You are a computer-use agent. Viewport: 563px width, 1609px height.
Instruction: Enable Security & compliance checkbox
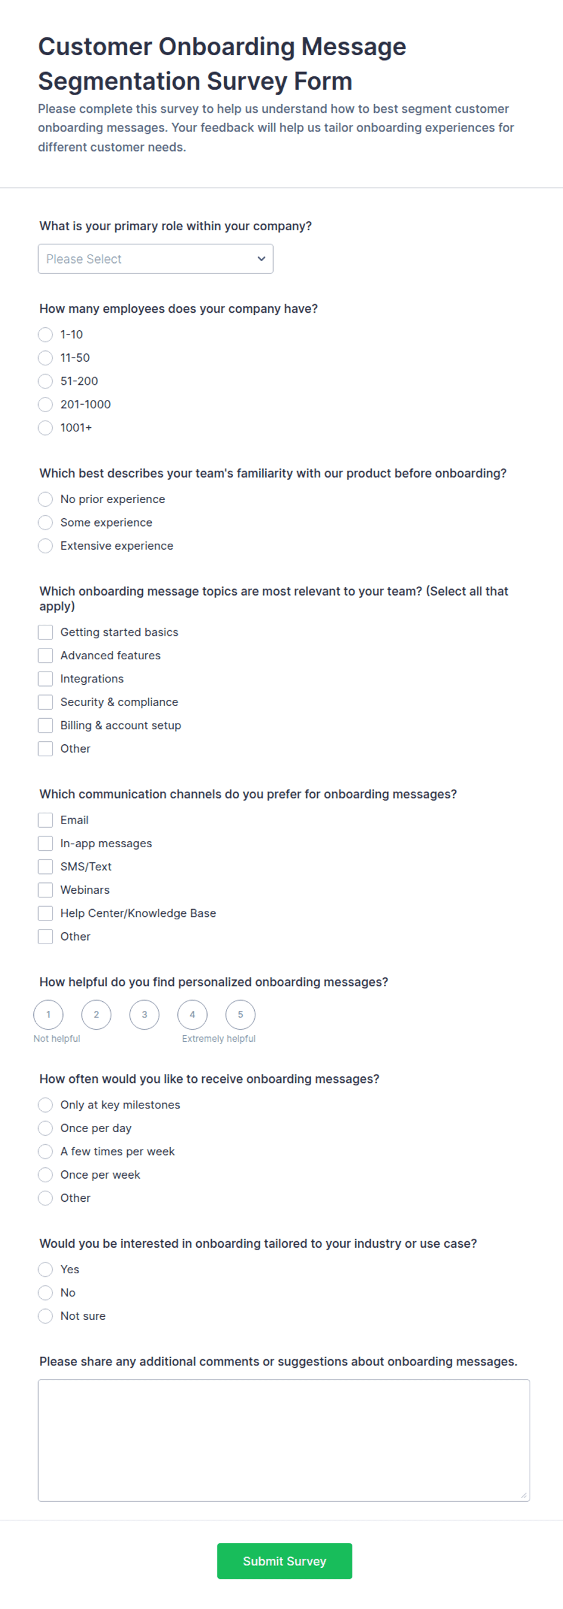tap(45, 702)
